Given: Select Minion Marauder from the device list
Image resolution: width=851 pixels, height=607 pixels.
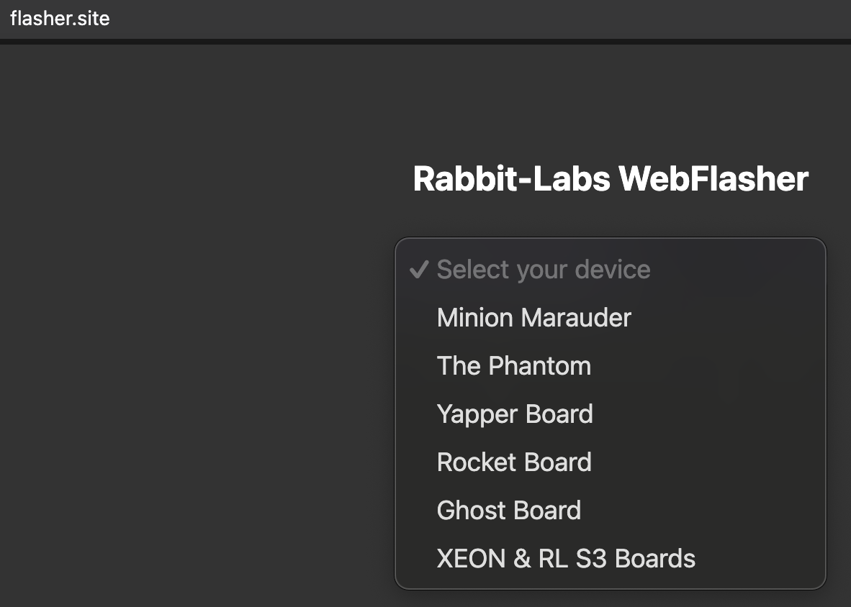Looking at the screenshot, I should tap(533, 318).
